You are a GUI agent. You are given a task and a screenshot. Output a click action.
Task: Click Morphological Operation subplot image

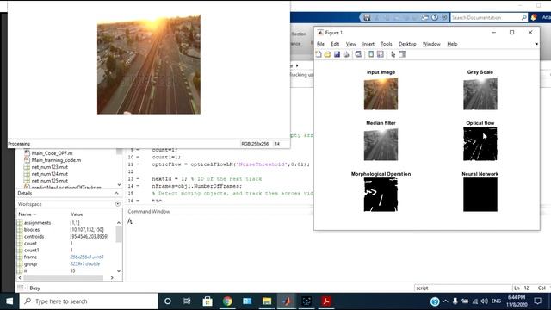[381, 195]
